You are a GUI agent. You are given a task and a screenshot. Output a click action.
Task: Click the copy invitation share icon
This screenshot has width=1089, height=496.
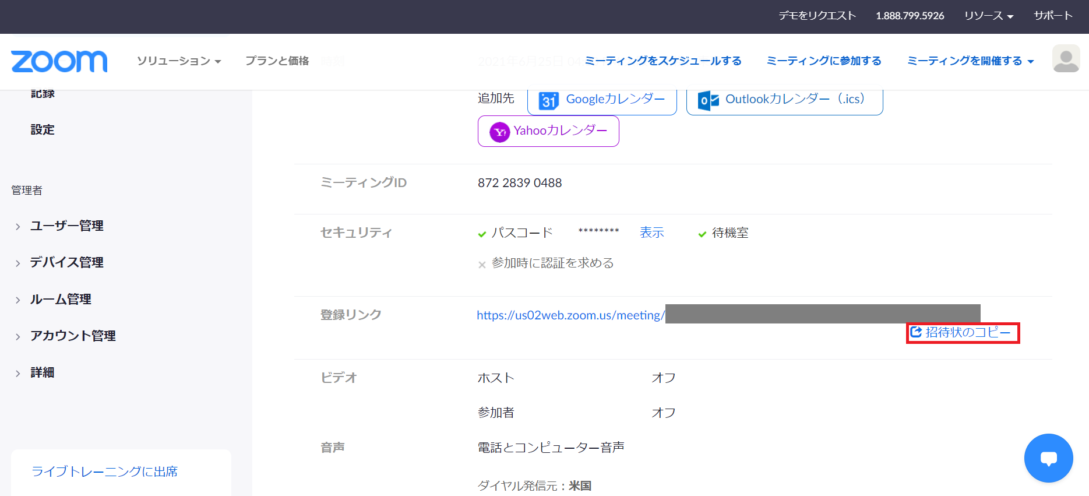916,332
